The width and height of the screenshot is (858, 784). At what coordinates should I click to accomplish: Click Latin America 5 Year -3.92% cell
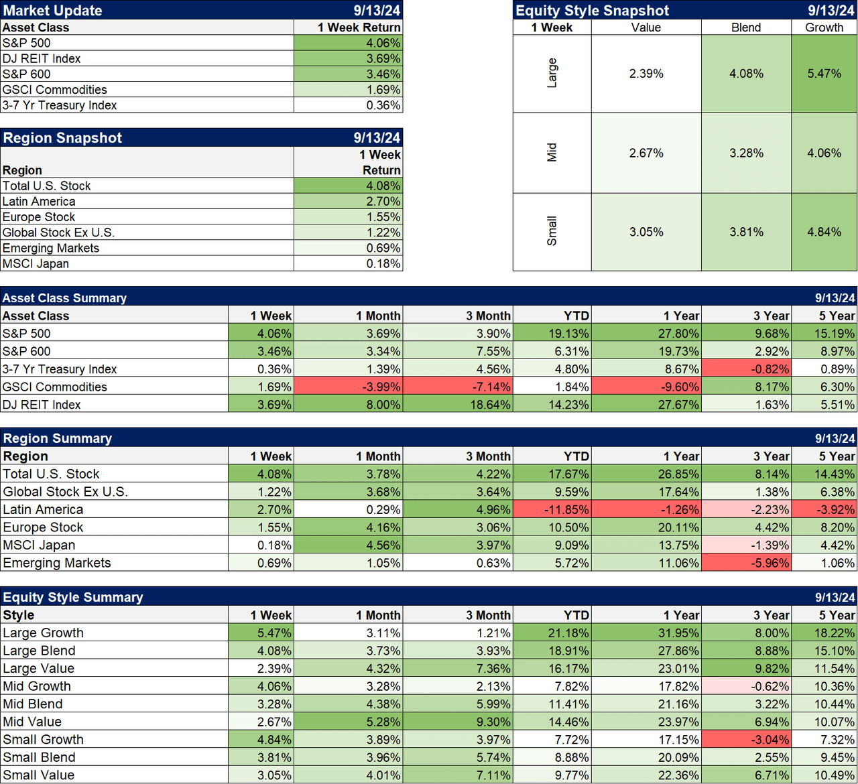coord(824,509)
